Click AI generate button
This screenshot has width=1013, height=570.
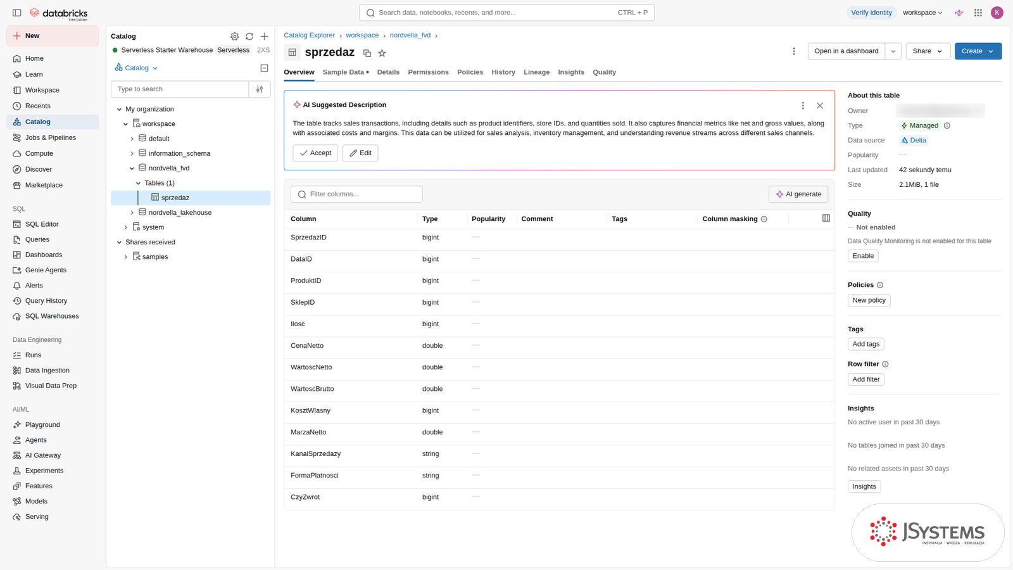click(798, 194)
